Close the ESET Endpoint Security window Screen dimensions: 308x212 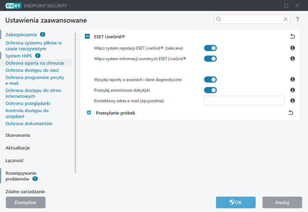297,6
